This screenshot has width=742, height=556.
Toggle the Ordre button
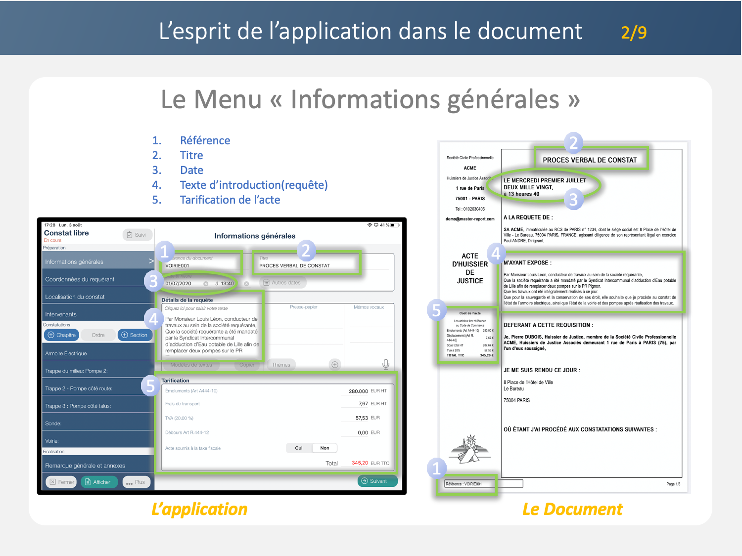pyautogui.click(x=98, y=335)
